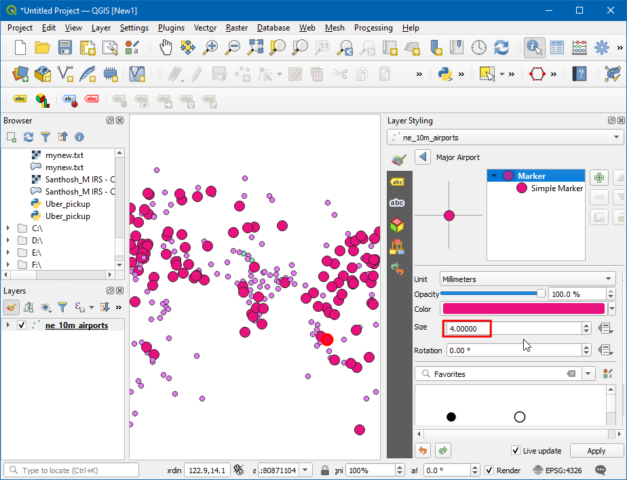
Task: Click the Size input field
Action: click(x=512, y=328)
